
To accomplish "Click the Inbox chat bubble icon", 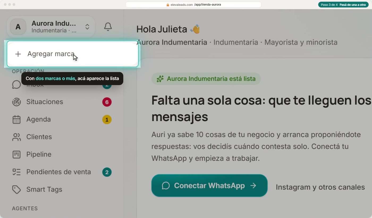I will tap(16, 85).
